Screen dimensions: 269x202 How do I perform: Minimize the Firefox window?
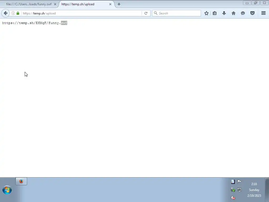coord(247,3)
